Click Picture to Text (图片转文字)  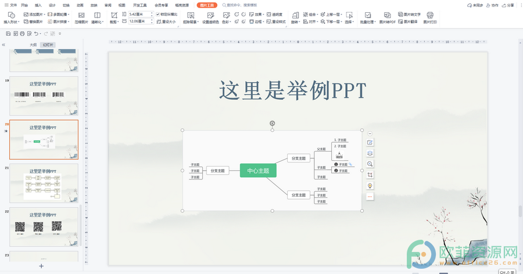click(x=409, y=15)
